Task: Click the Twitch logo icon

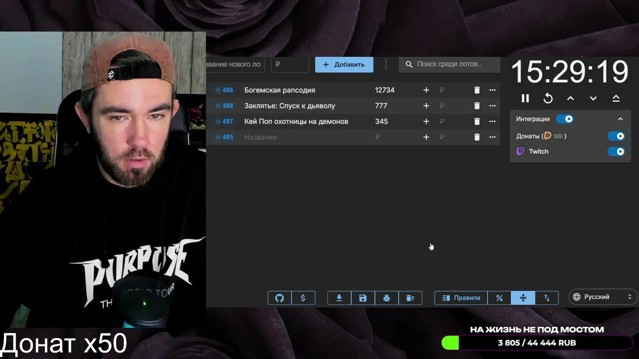Action: pyautogui.click(x=520, y=152)
